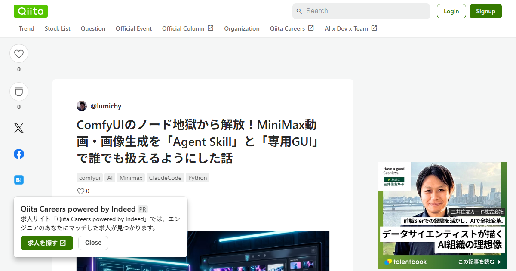Open the talentbook advertisement banner
Viewport: 516px width, 271px height.
tap(442, 216)
